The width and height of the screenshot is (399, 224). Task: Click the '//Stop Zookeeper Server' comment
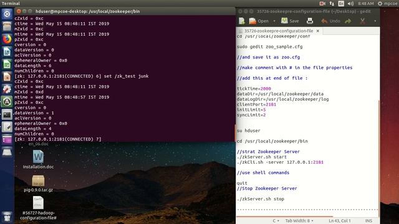pyautogui.click(x=267, y=189)
